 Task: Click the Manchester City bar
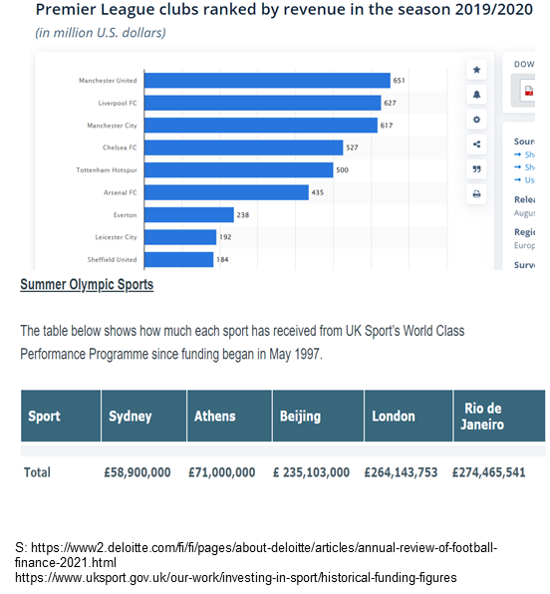[x=261, y=126]
